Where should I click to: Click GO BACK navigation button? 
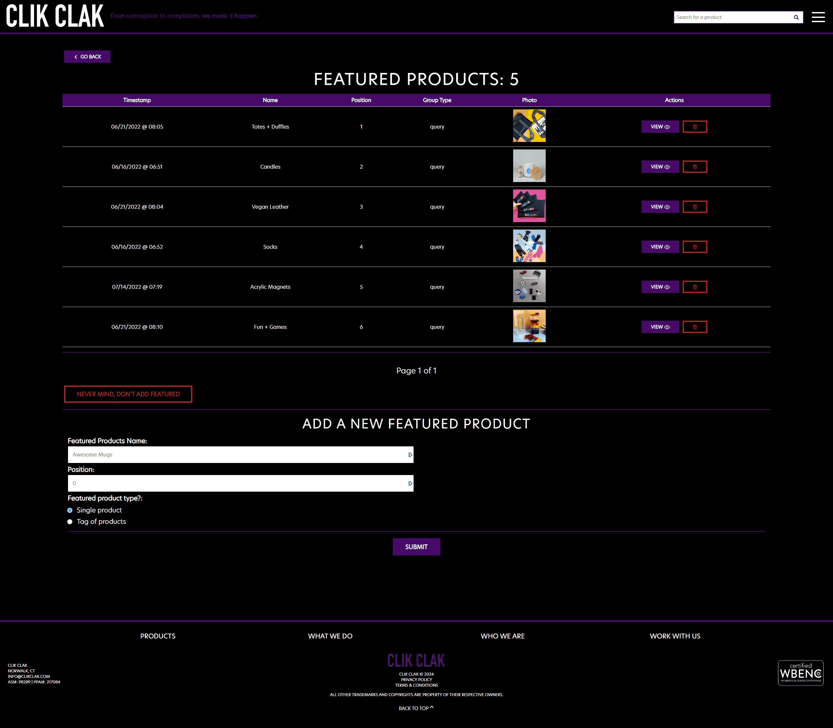coord(87,57)
